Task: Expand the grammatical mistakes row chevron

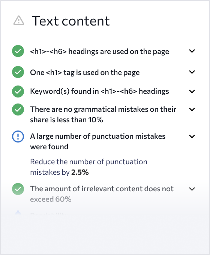Action: tap(192, 109)
